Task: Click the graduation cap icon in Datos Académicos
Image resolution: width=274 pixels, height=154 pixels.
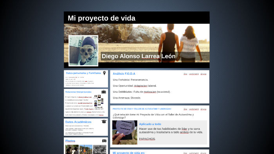Action: (104, 122)
